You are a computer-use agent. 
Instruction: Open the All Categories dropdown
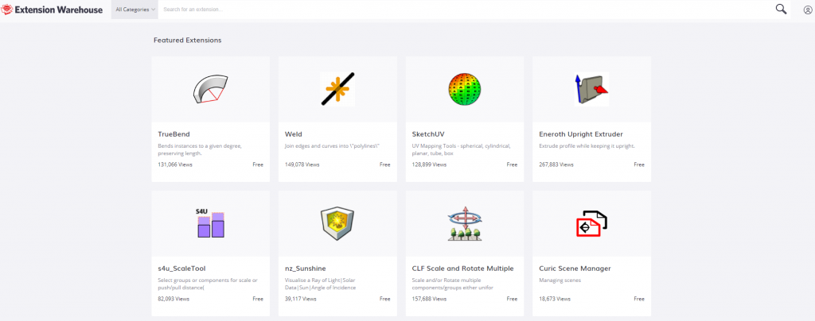[x=135, y=10]
